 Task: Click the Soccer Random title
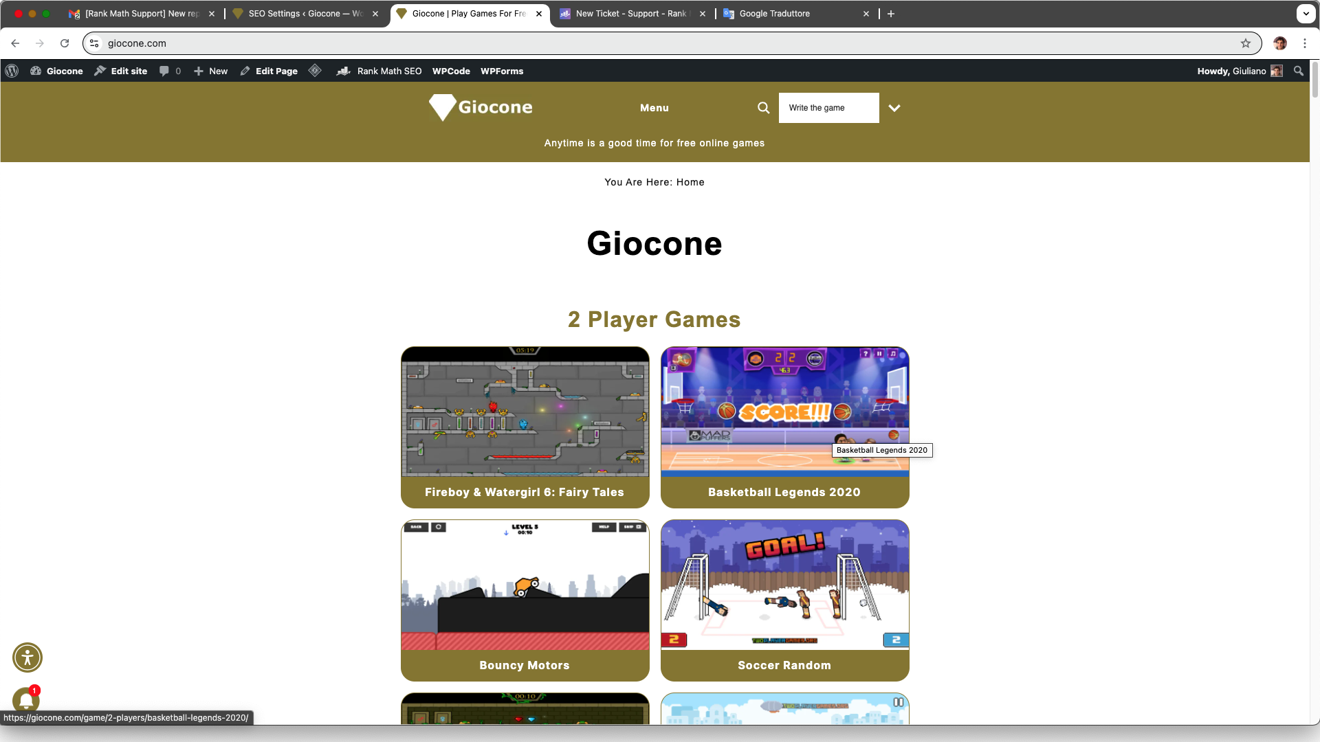point(784,665)
